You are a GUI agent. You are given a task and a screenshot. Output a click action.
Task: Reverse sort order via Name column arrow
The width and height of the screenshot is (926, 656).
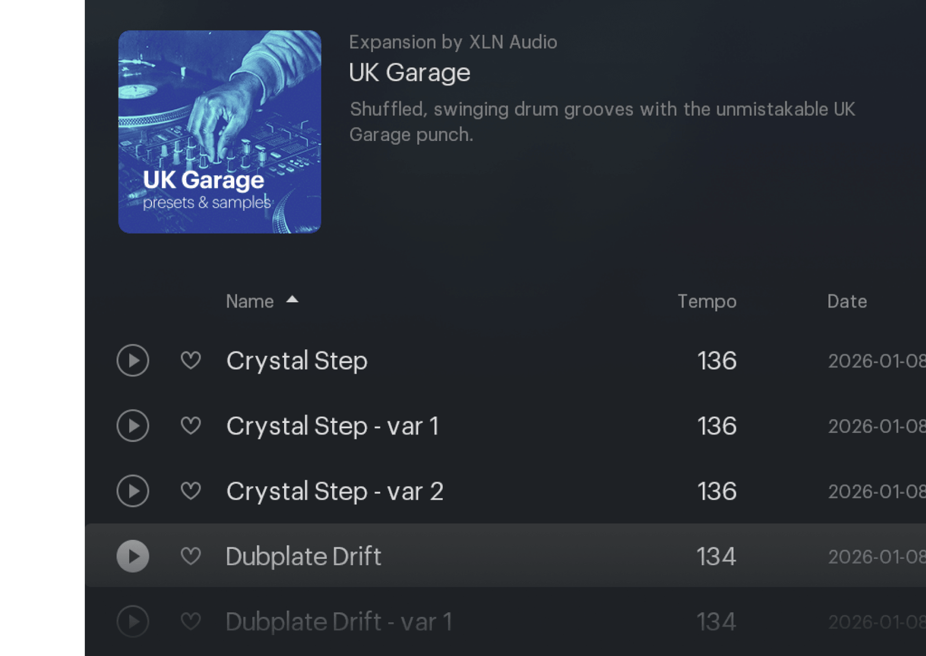[x=292, y=300]
